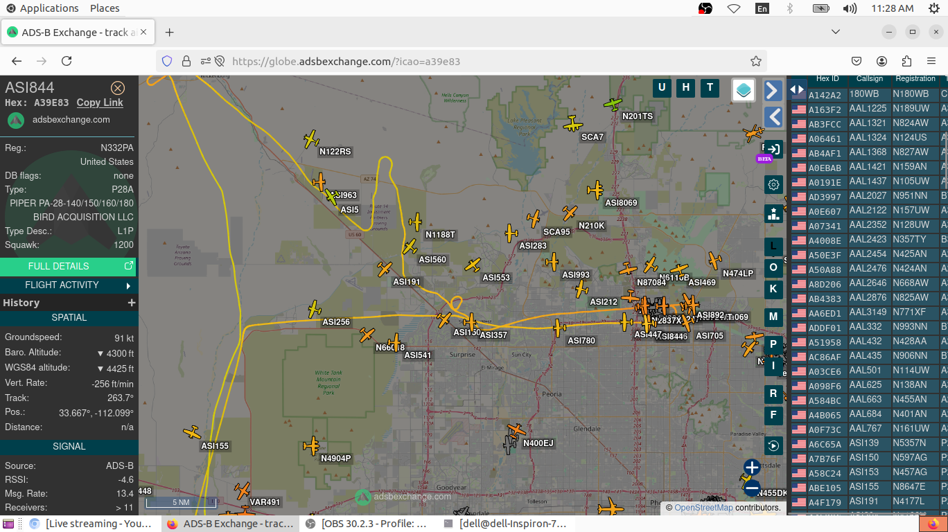Toggle the L map option button

pos(773,247)
